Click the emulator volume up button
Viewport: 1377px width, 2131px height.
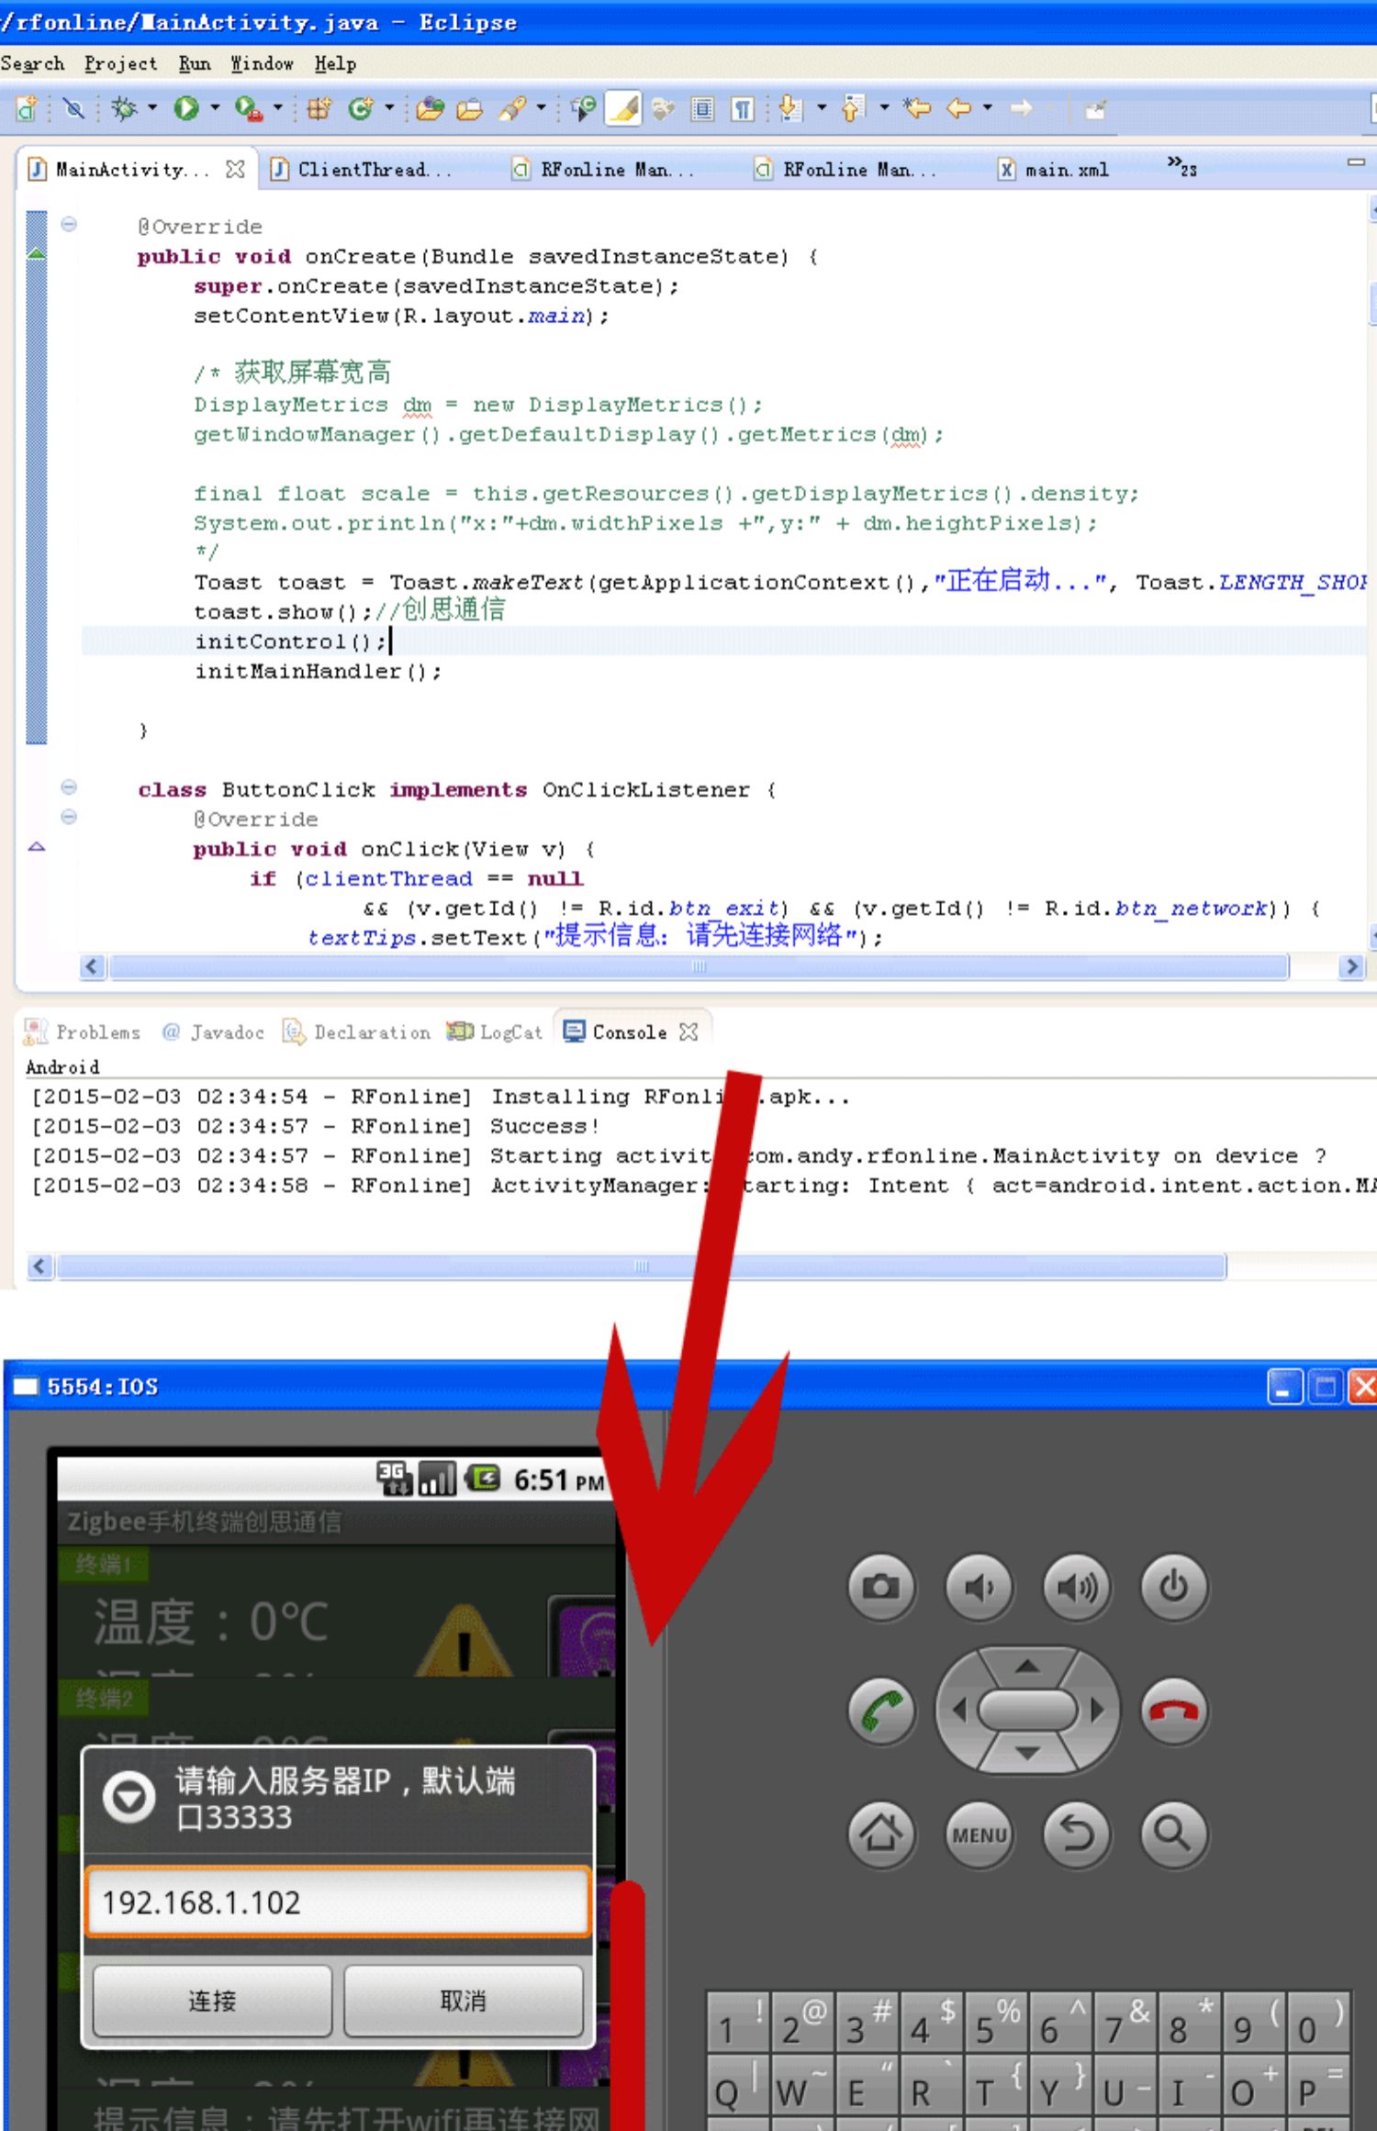click(x=1077, y=1586)
